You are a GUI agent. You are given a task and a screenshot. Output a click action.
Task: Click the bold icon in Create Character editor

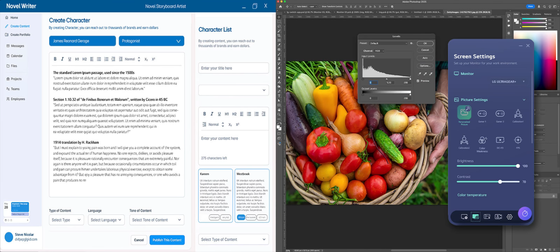(x=55, y=59)
